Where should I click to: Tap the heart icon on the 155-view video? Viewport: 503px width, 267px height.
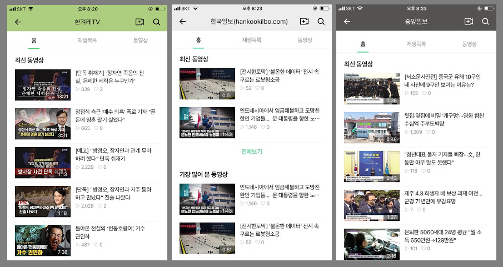[424, 93]
